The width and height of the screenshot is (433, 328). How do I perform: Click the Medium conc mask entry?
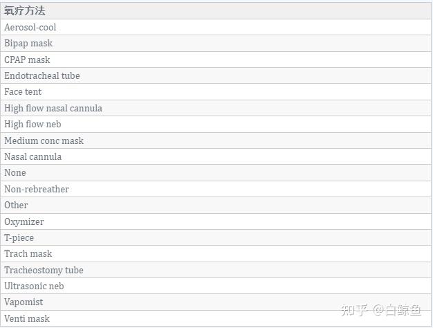coord(216,140)
